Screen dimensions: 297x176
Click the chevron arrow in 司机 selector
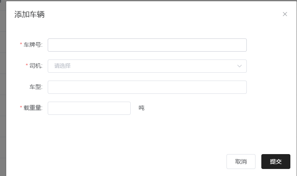click(x=240, y=66)
